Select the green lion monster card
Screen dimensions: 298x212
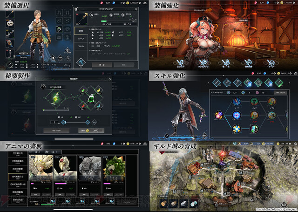[x=114, y=176]
